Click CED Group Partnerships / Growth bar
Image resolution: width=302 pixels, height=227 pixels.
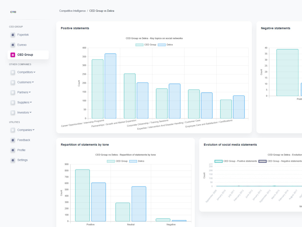click(130, 96)
